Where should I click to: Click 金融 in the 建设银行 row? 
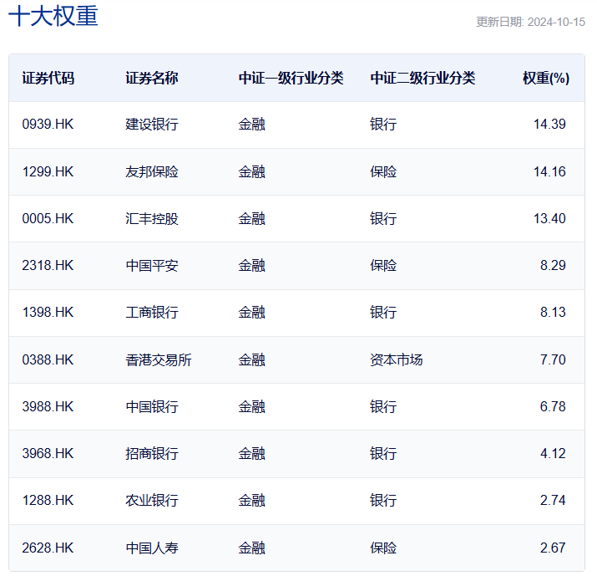point(251,125)
